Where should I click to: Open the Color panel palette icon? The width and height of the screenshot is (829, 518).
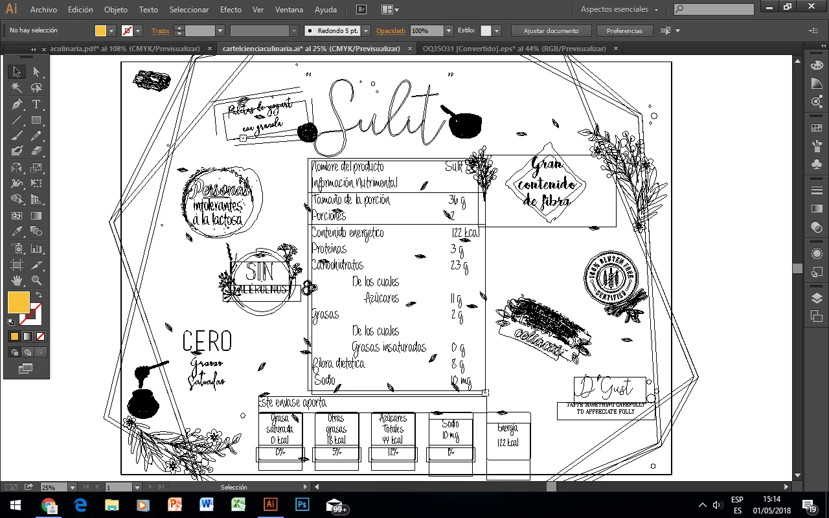pos(817,65)
